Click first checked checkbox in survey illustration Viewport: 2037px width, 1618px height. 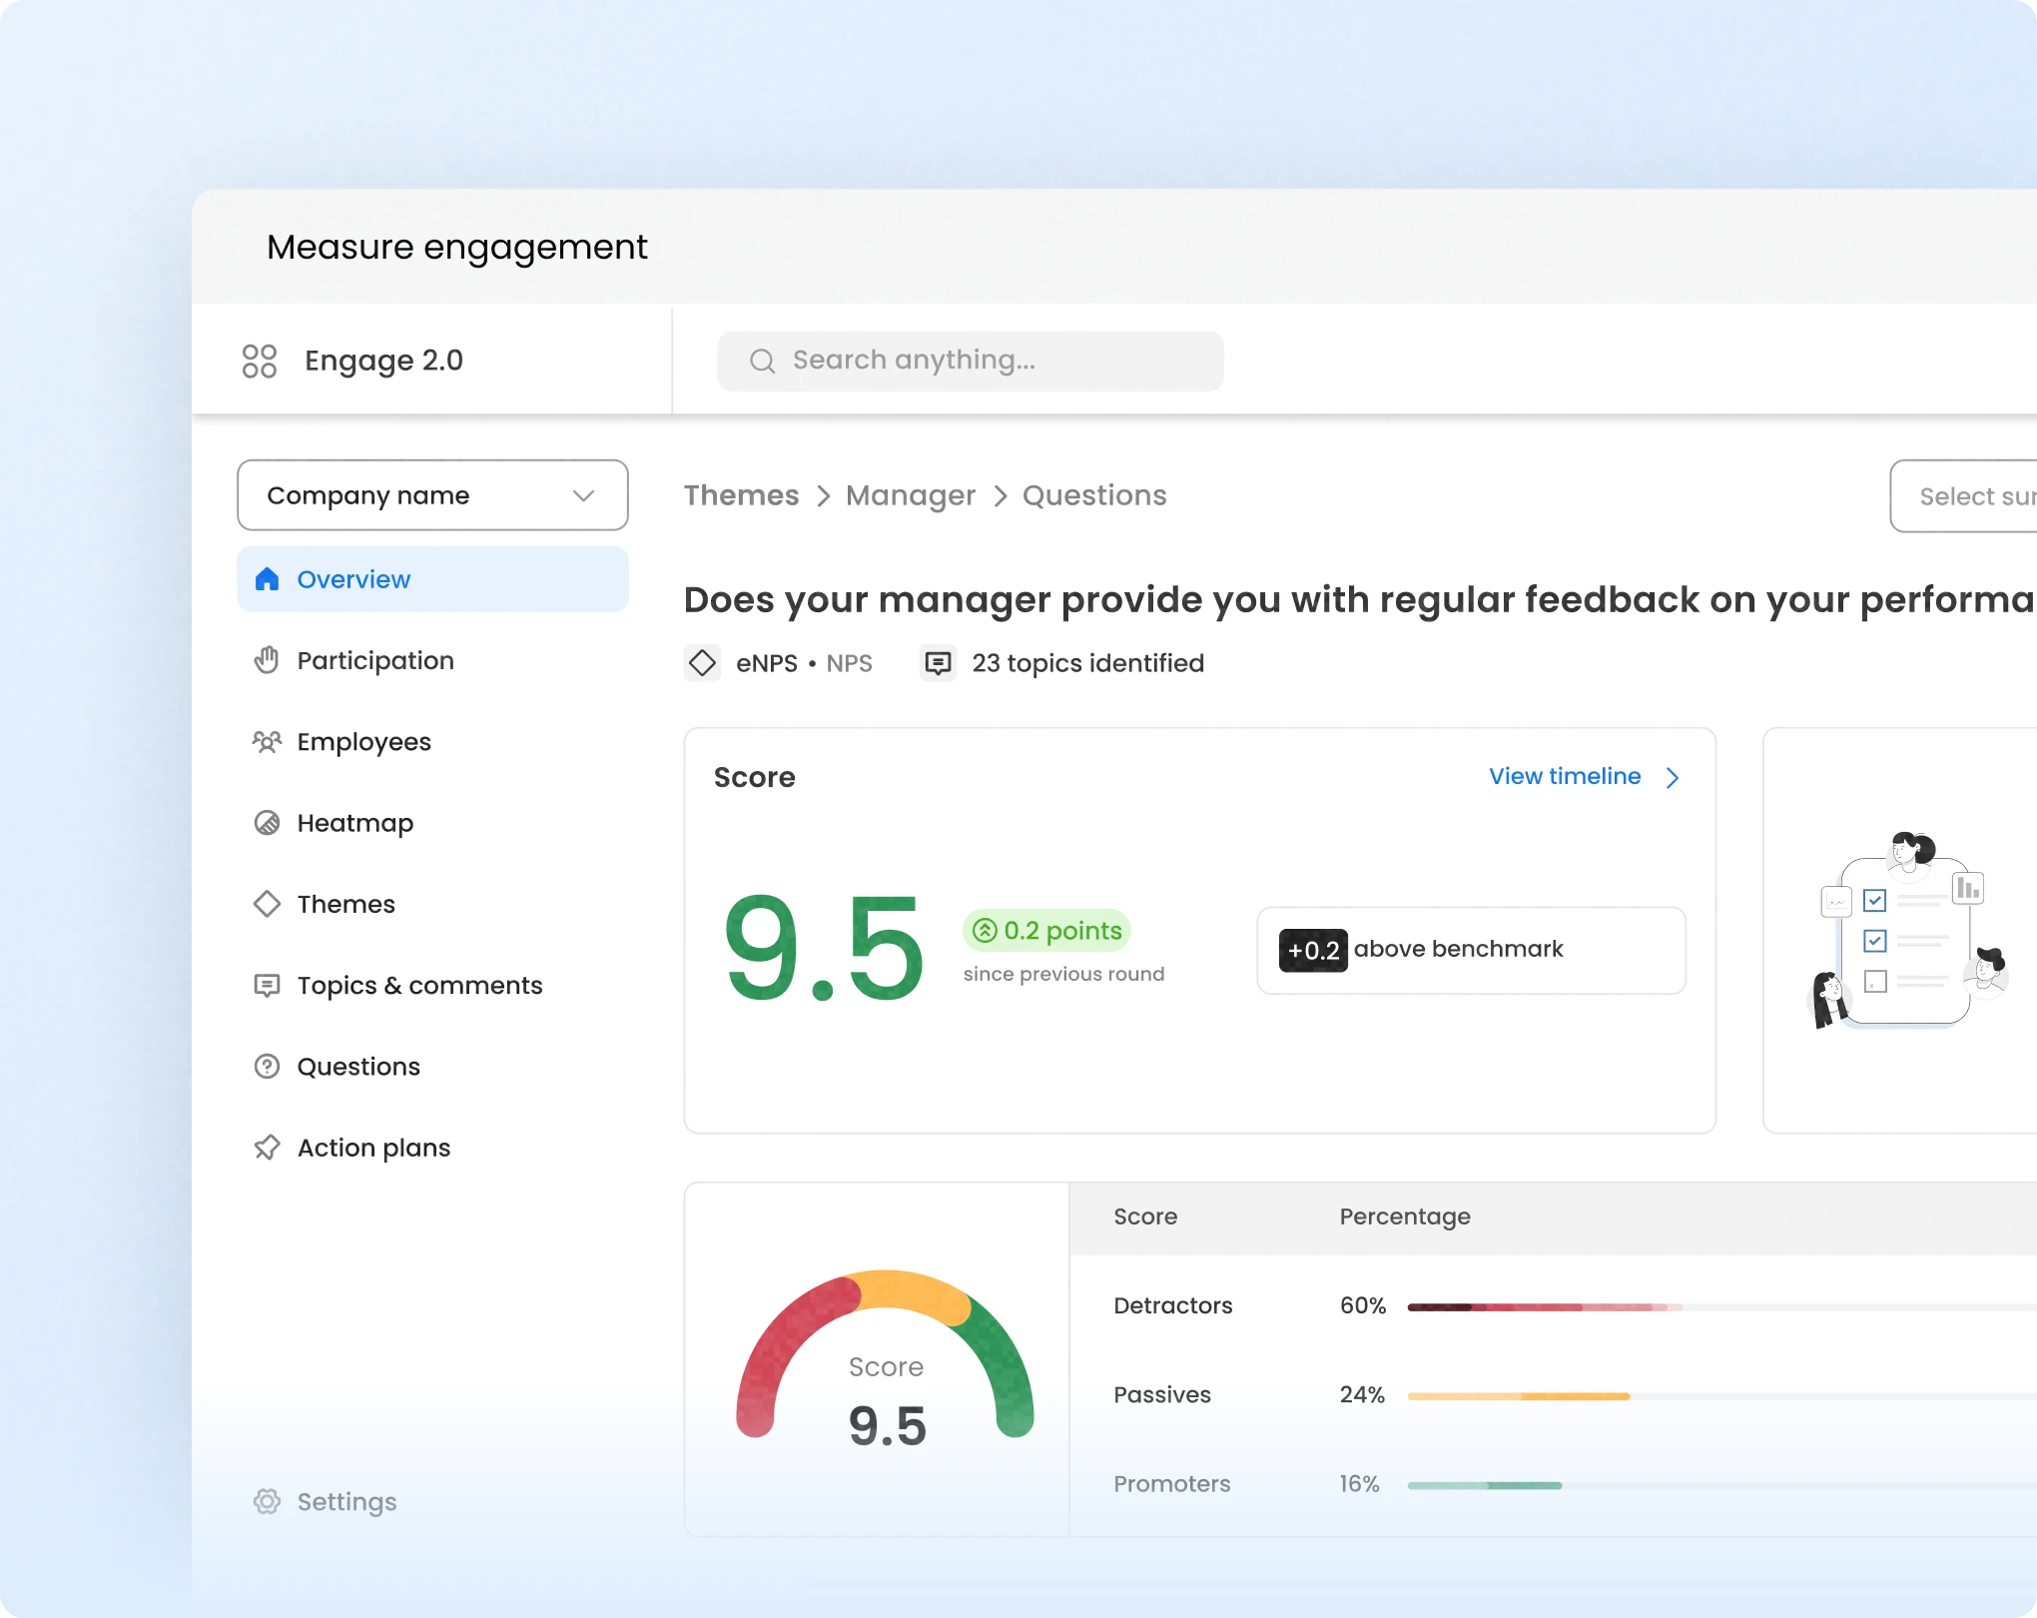[1874, 901]
